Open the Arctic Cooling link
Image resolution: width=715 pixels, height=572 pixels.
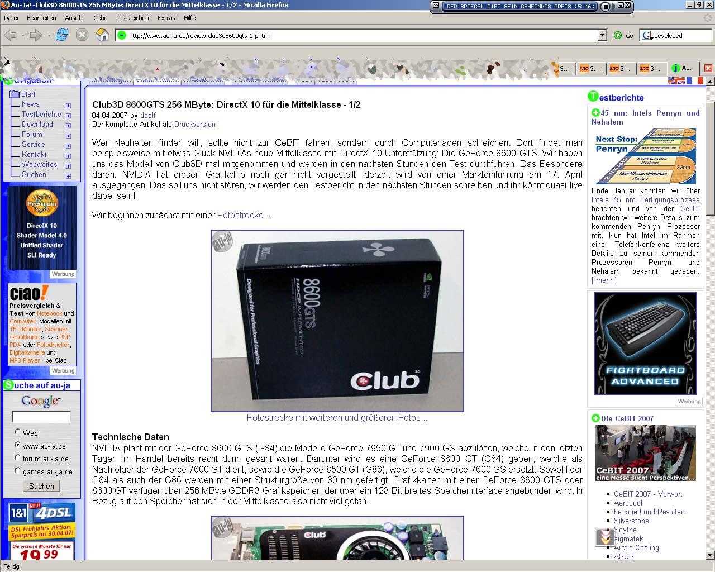pos(636,547)
